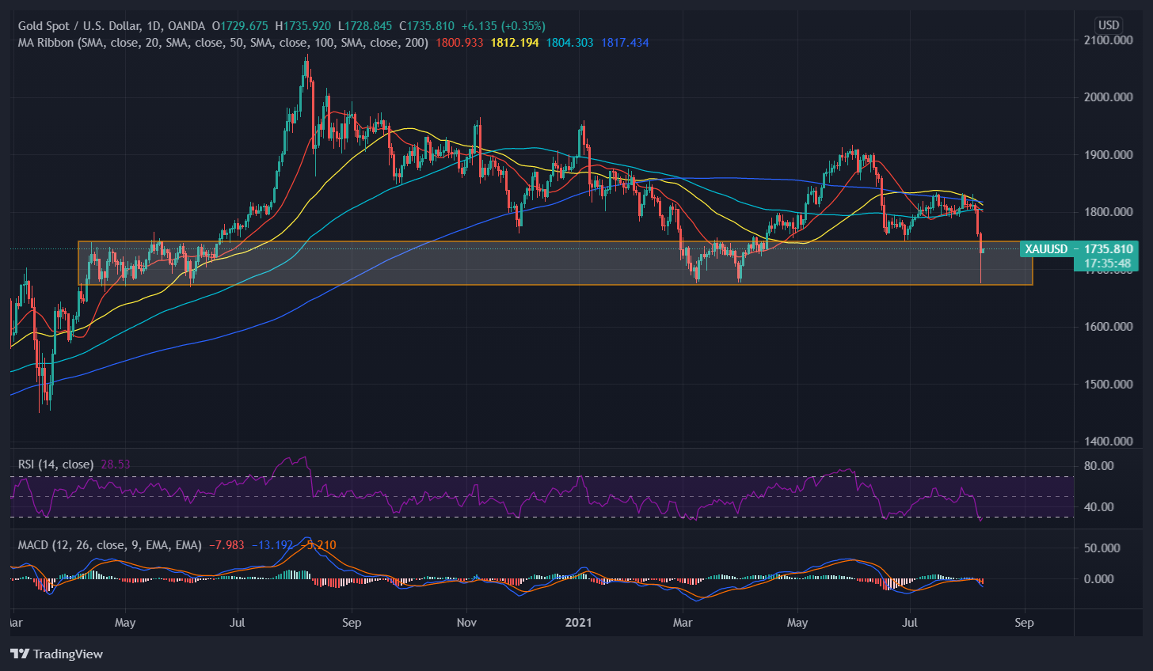Click the high price H1735.920
1153x671 pixels.
pos(303,26)
